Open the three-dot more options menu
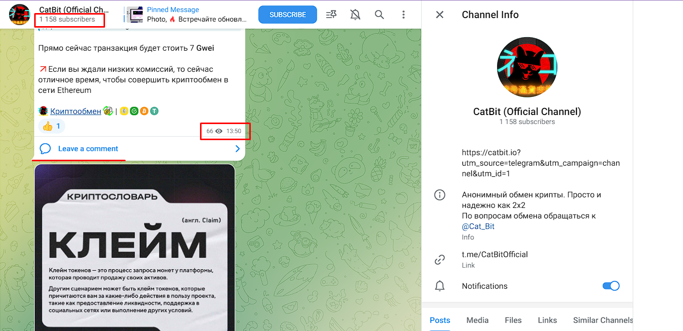Screen dimensions: 683x331 404,15
